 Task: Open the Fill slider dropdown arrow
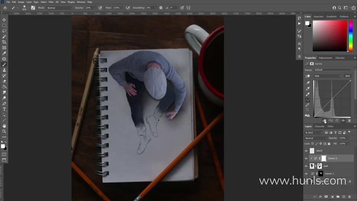(348, 144)
